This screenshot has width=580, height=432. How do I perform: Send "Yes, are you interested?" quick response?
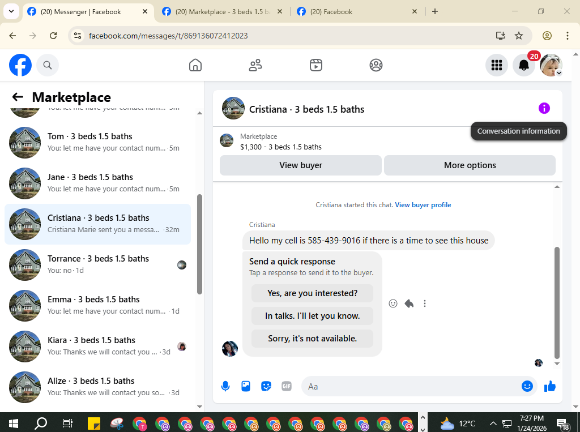point(312,293)
